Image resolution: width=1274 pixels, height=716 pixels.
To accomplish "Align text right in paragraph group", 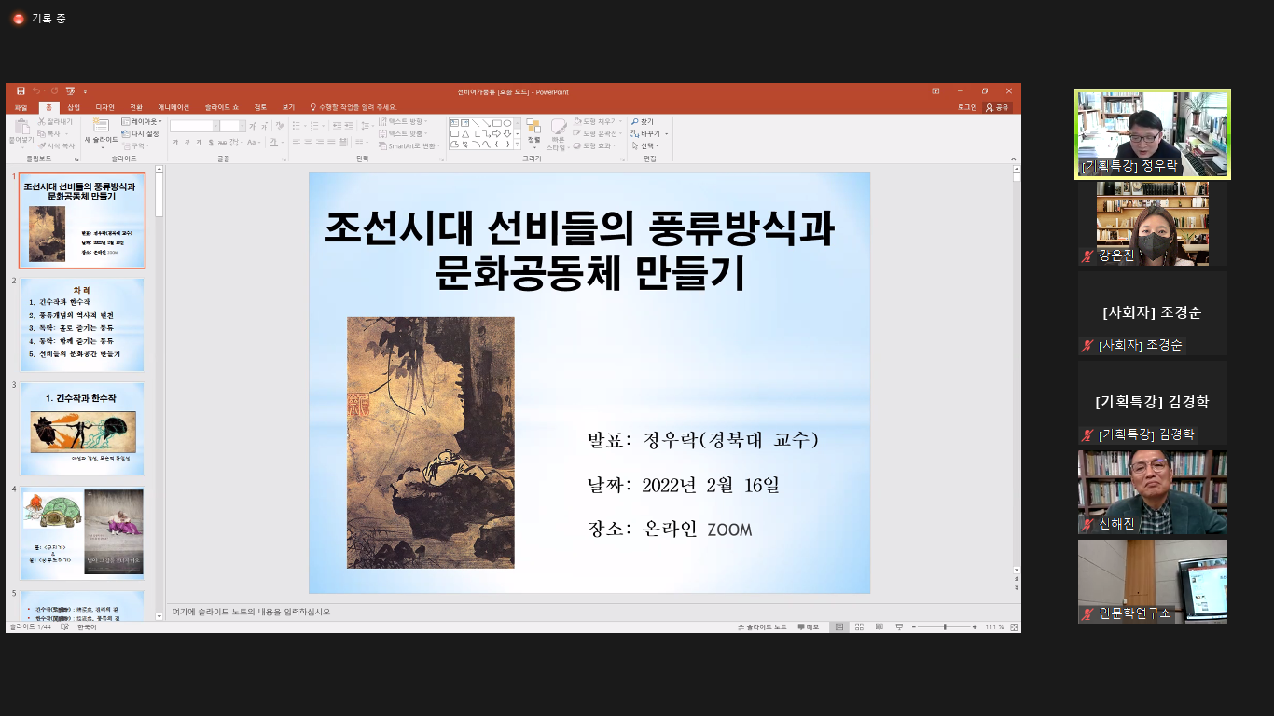I will pyautogui.click(x=320, y=142).
